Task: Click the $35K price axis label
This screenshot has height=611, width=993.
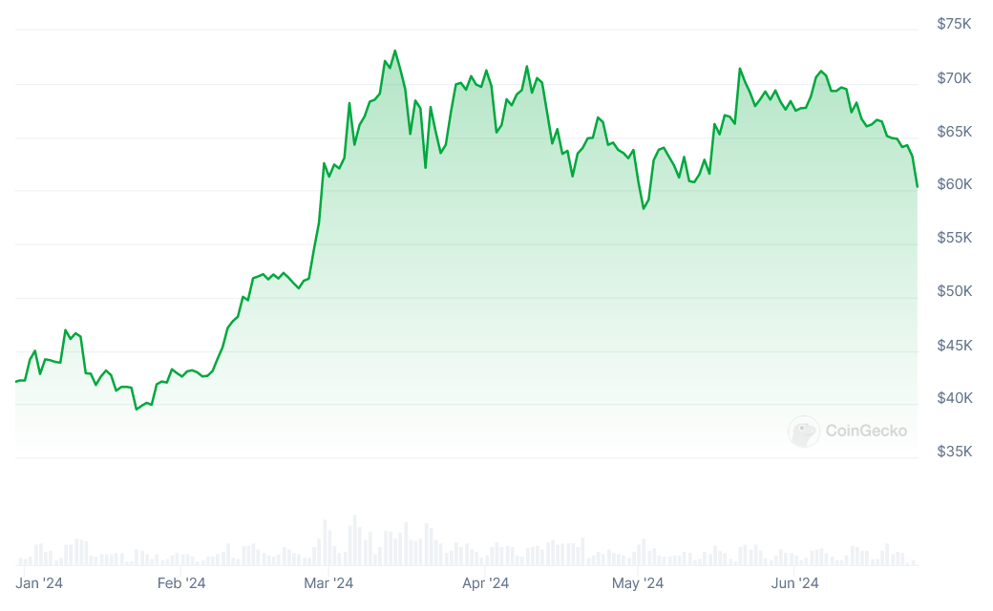Action: tap(954, 451)
